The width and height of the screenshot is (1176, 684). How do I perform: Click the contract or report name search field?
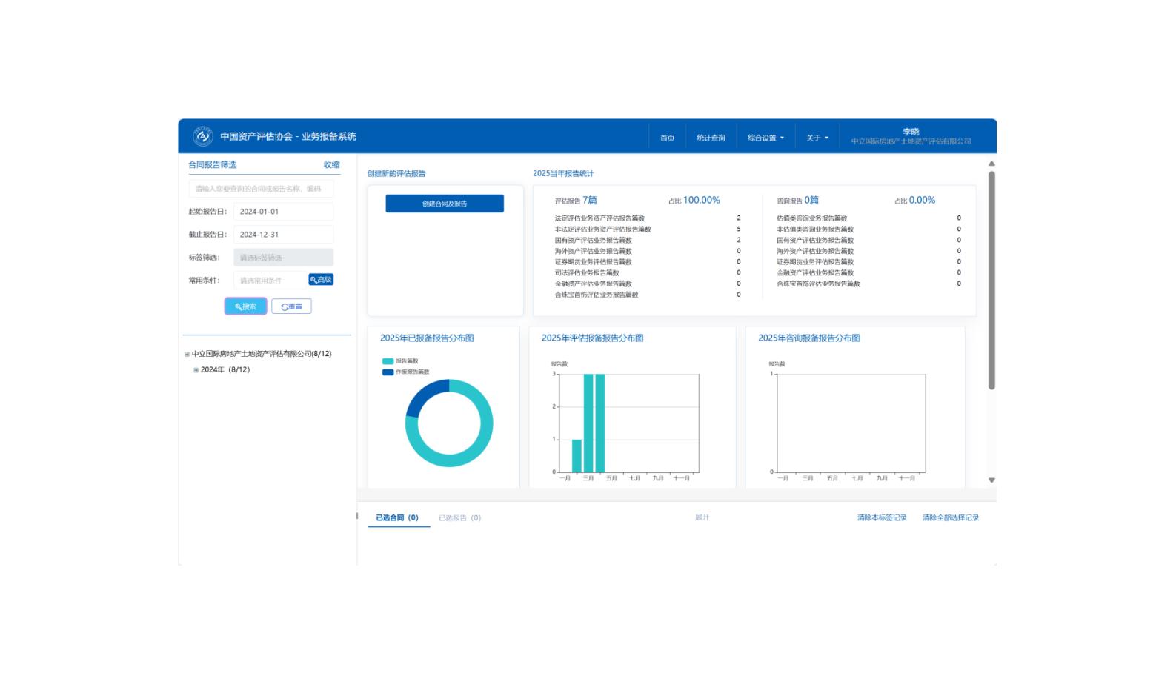coord(261,189)
